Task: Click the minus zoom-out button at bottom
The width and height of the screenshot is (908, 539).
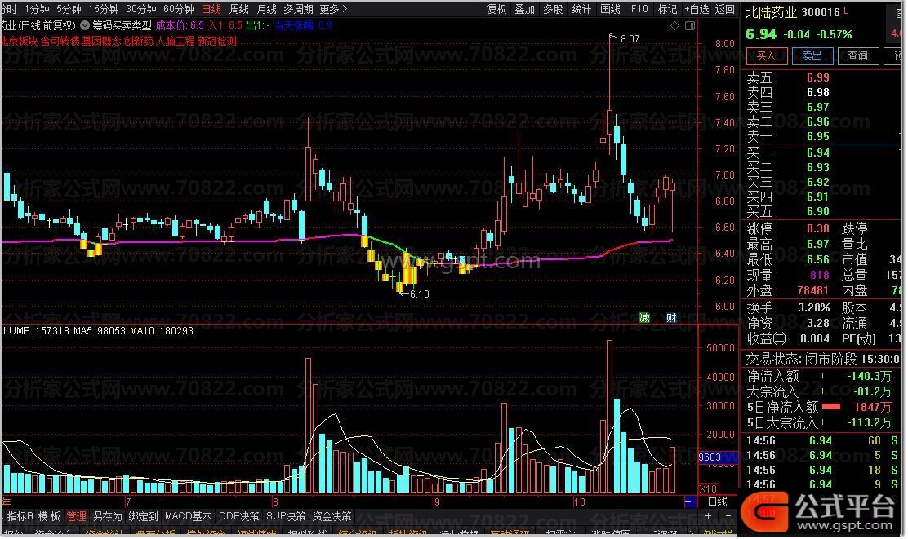Action: [728, 516]
